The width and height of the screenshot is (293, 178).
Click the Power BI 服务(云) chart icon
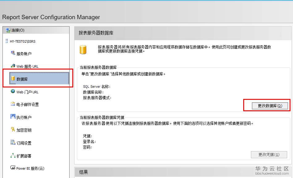click(x=13, y=168)
